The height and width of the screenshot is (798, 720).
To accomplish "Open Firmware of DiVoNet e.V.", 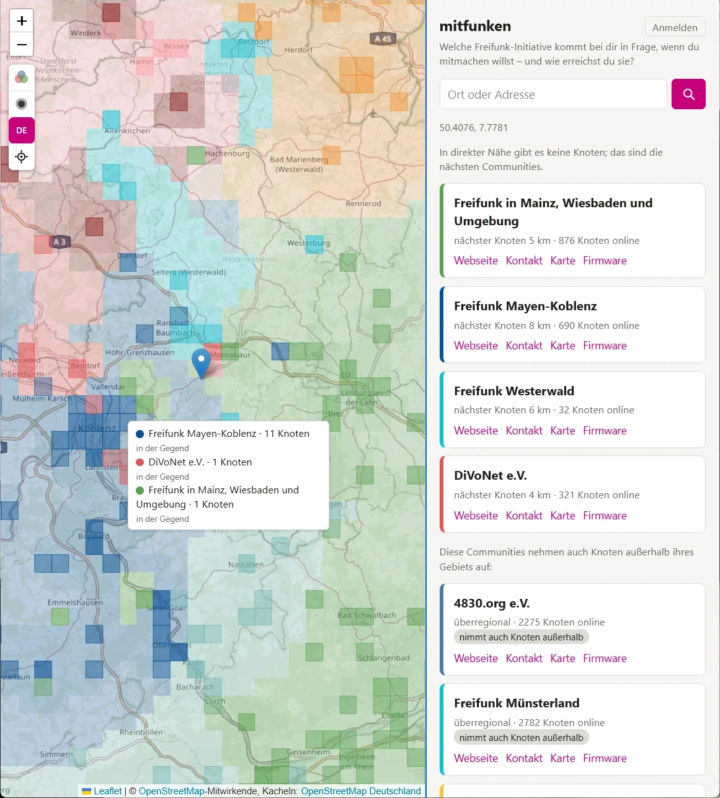I will [605, 516].
